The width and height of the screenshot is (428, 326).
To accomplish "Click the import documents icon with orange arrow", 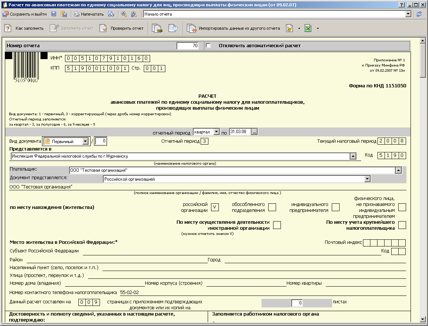I will point(191,28).
